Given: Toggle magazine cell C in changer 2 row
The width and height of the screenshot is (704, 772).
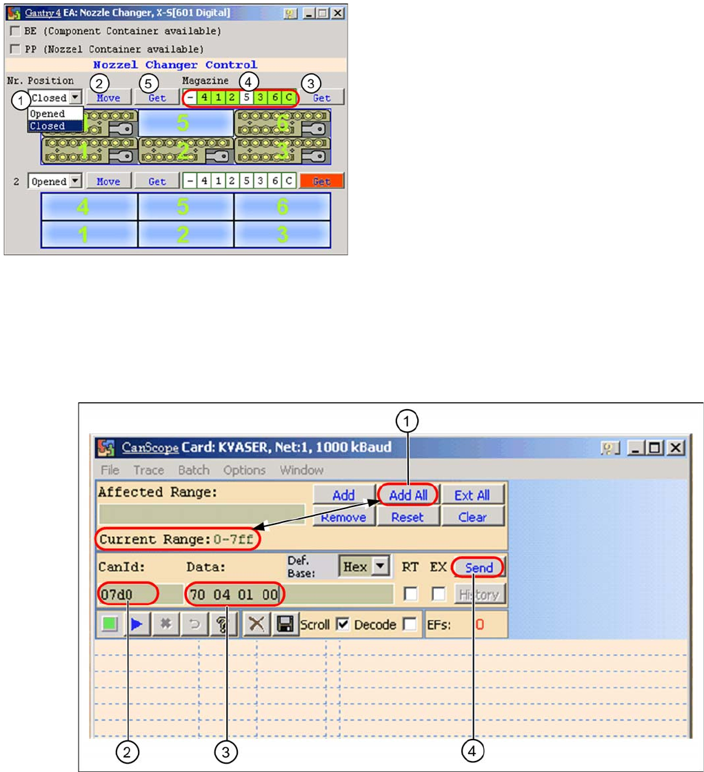Looking at the screenshot, I should (289, 181).
